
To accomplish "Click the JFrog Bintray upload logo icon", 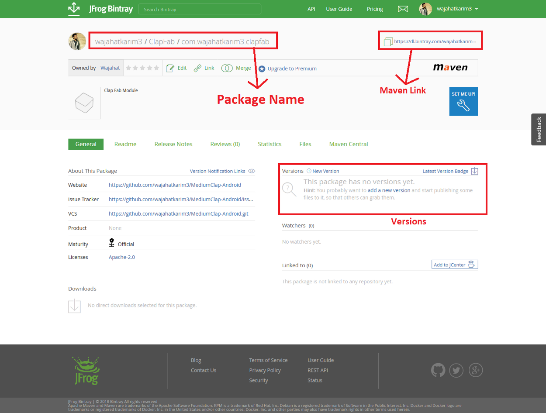I will click(74, 9).
